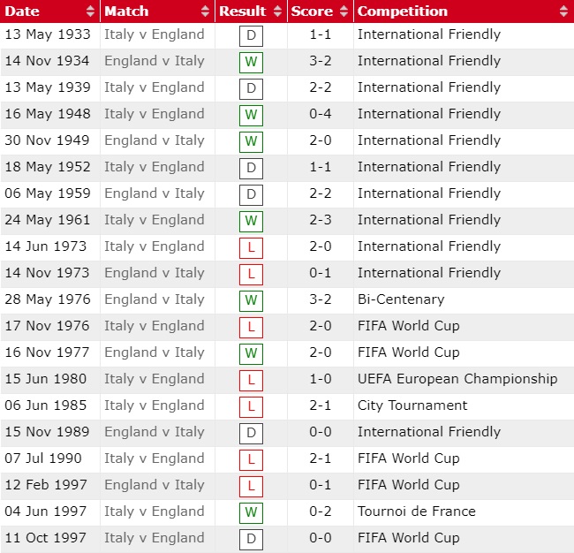This screenshot has height=553, width=574.
Task: Click sort arrows in Match header
Action: coord(205,11)
